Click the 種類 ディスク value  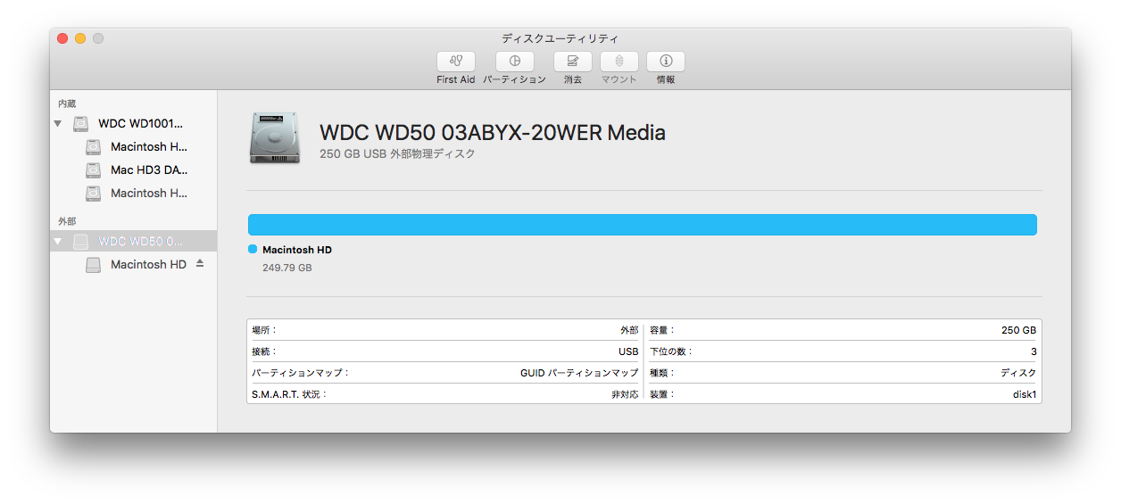pos(1018,373)
